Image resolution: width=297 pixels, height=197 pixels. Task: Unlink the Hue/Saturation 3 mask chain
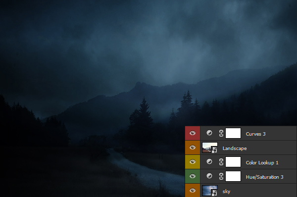click(221, 176)
